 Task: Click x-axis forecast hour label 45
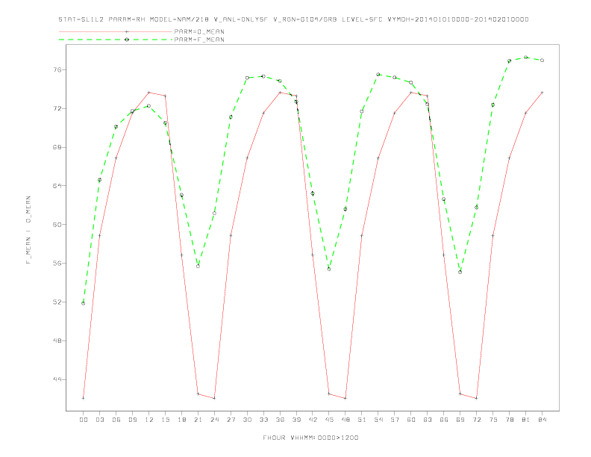329,420
